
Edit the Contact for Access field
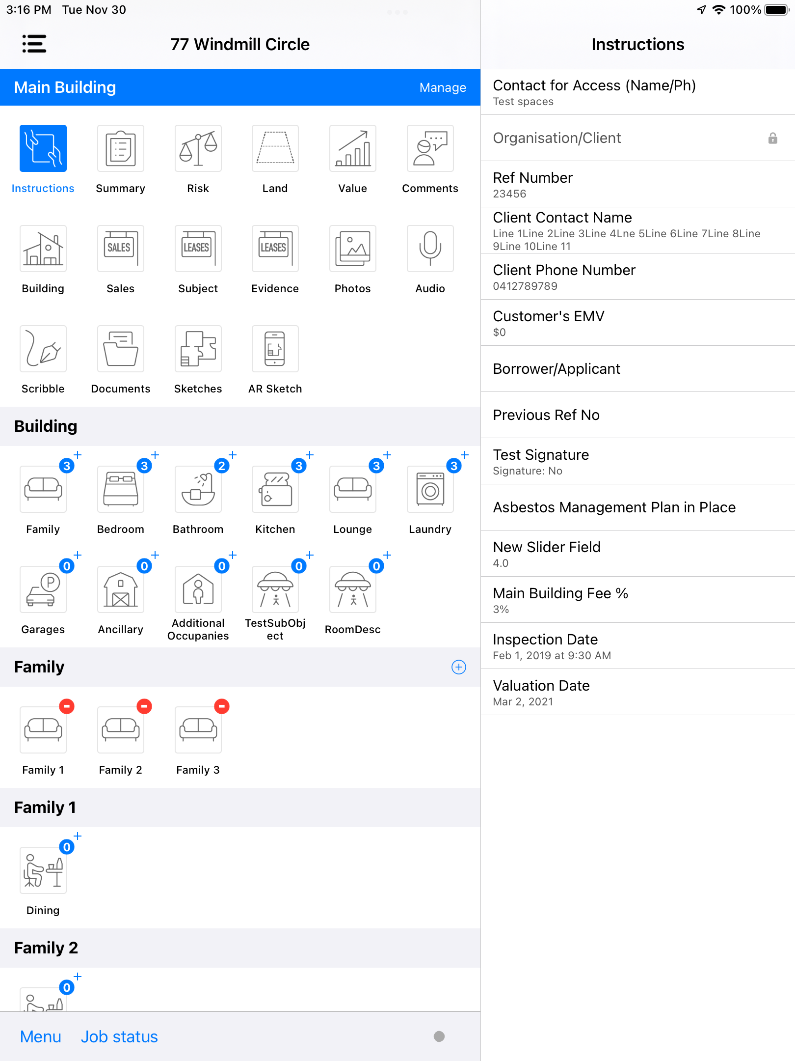click(638, 92)
